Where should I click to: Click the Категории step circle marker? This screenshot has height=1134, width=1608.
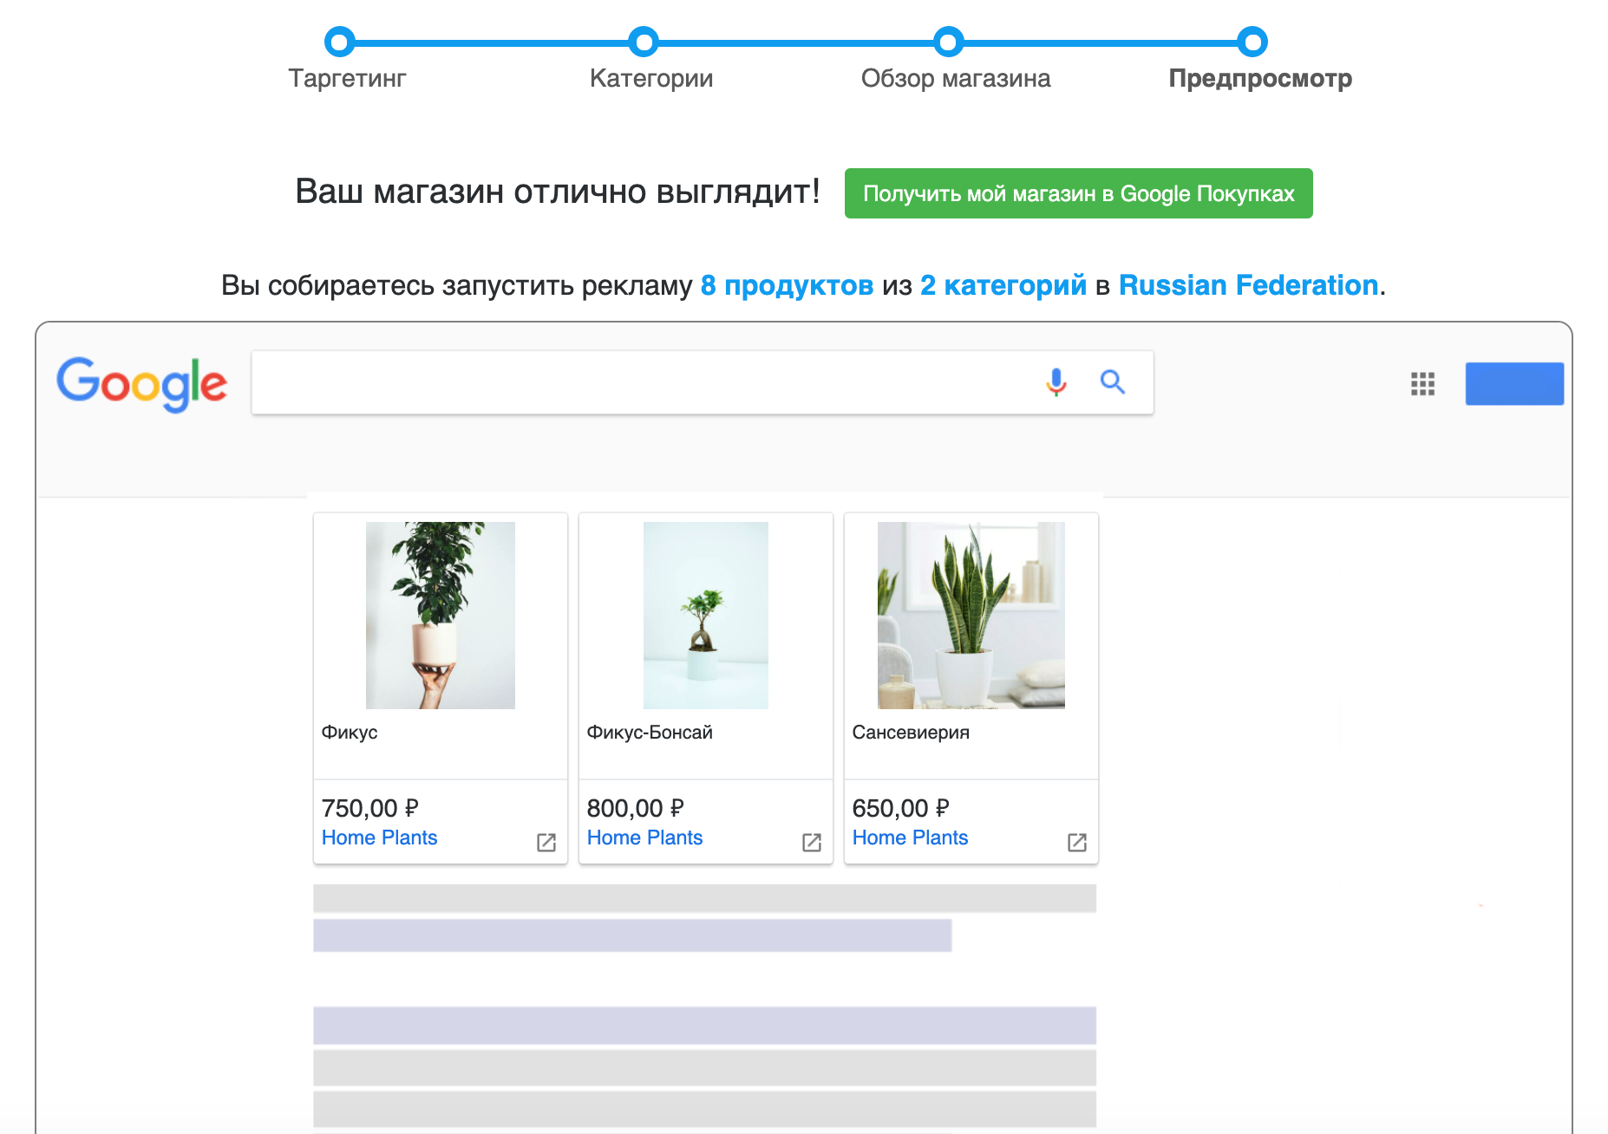(644, 42)
